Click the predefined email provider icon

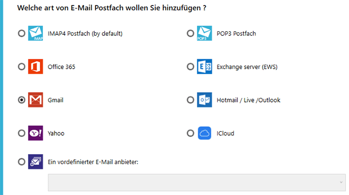tap(35, 162)
